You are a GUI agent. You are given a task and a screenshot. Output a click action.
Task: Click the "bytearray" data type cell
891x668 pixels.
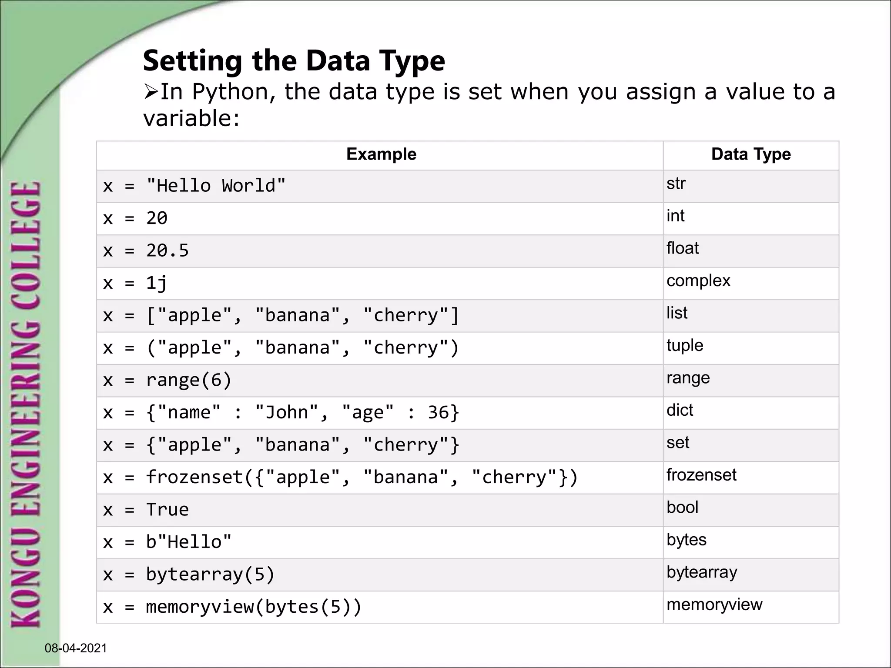(701, 572)
